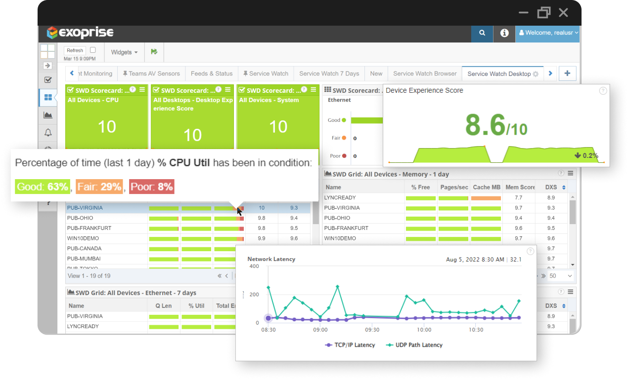Switch to the Service Watch 7 Days tab
629x380 pixels.
(x=329, y=74)
